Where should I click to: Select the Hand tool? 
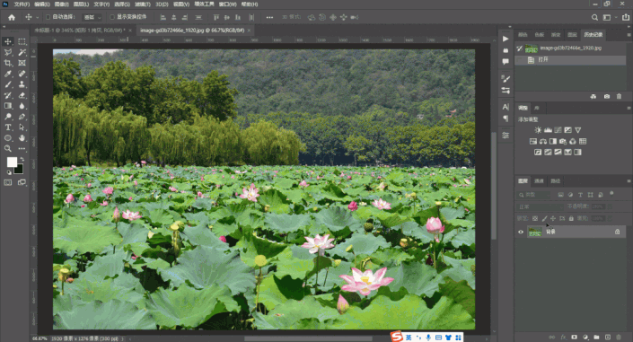22,138
